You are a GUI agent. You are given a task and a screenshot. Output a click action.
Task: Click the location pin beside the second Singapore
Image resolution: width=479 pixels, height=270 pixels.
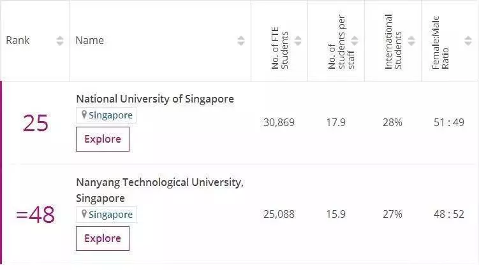pos(84,214)
